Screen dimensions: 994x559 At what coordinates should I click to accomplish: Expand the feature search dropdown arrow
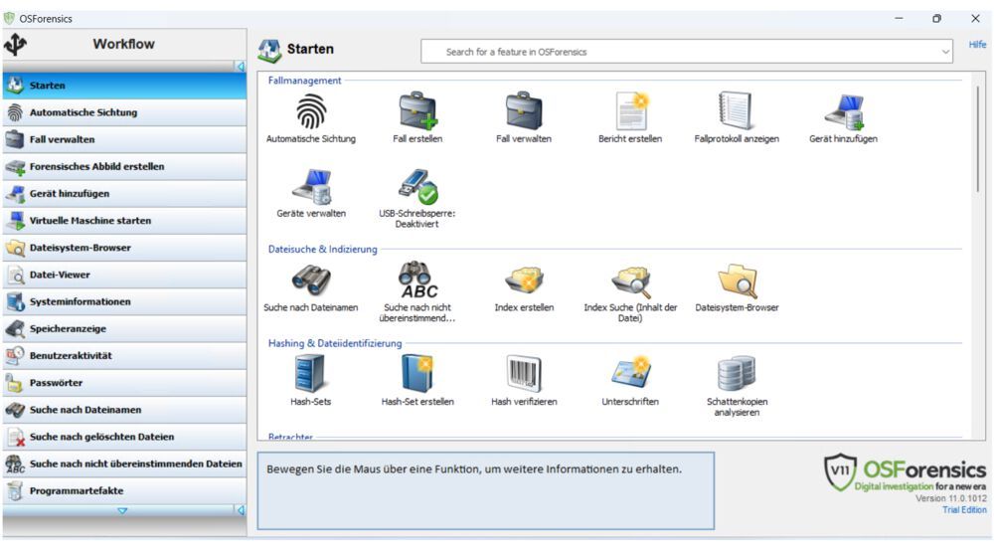point(945,52)
